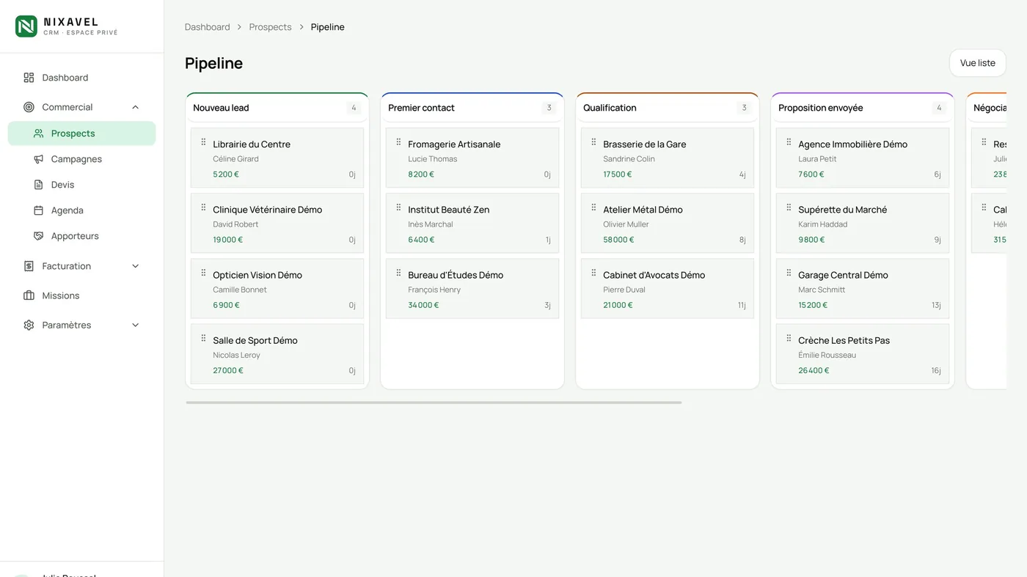Click drag handle on Brasserie de la Gare card
The width and height of the screenshot is (1027, 577).
point(593,142)
